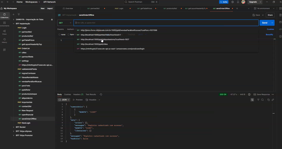This screenshot has width=282, height=149.
Task: Open the Test Results tab
Action: 91,95
